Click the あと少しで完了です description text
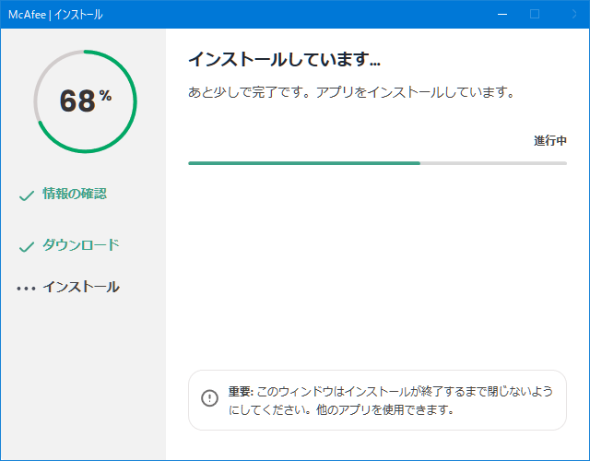 (x=351, y=92)
